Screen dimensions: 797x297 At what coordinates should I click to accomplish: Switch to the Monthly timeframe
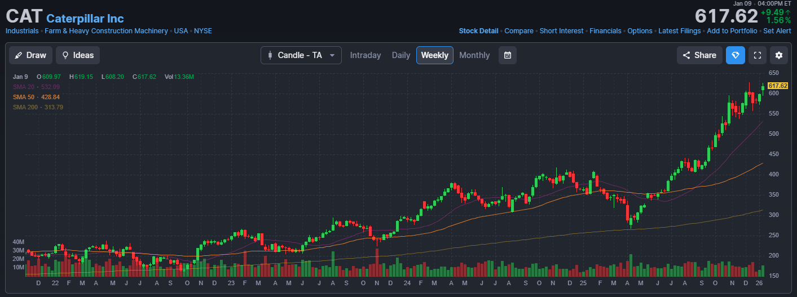point(474,55)
